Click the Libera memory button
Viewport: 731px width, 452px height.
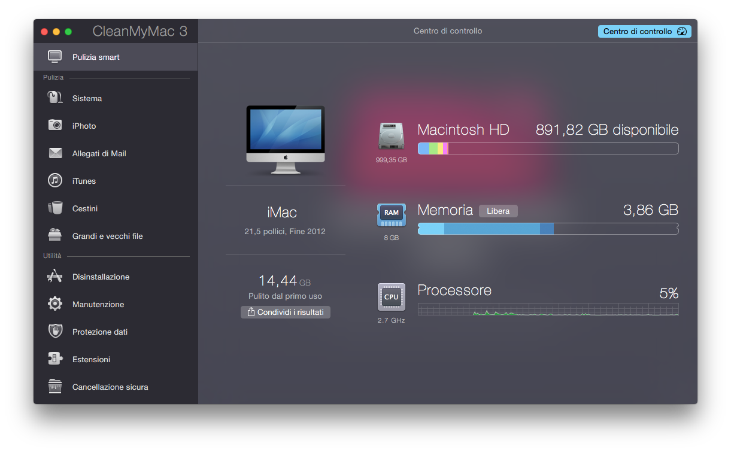click(x=498, y=211)
